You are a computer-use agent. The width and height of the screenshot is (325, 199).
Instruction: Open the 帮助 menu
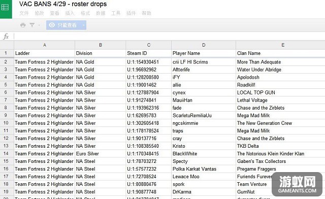146,13
